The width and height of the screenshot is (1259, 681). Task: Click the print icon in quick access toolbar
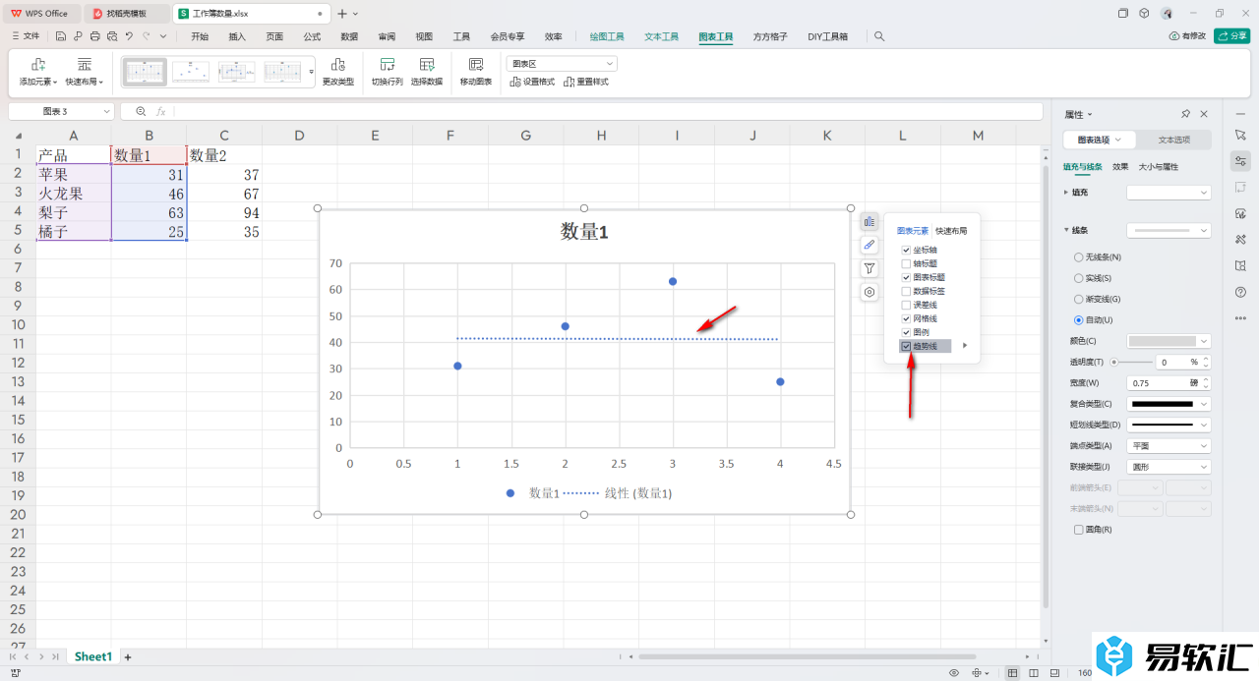pos(94,36)
